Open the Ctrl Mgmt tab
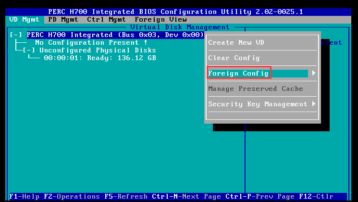Image resolution: width=358 pixels, height=202 pixels. tap(106, 20)
